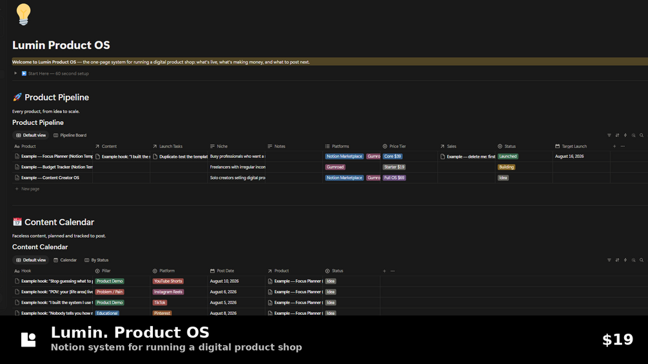Click the Lumin logo in bottom banner

(x=28, y=340)
